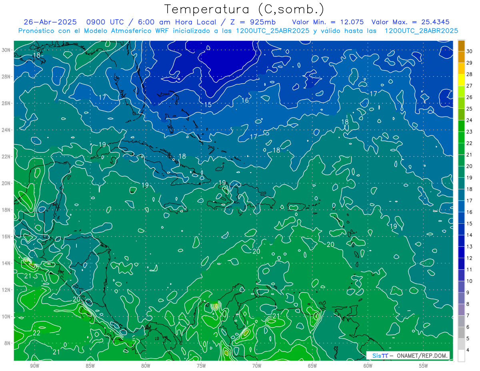Click the "55W" longitude axis label
The height and width of the screenshot is (371, 480).
(x=424, y=366)
